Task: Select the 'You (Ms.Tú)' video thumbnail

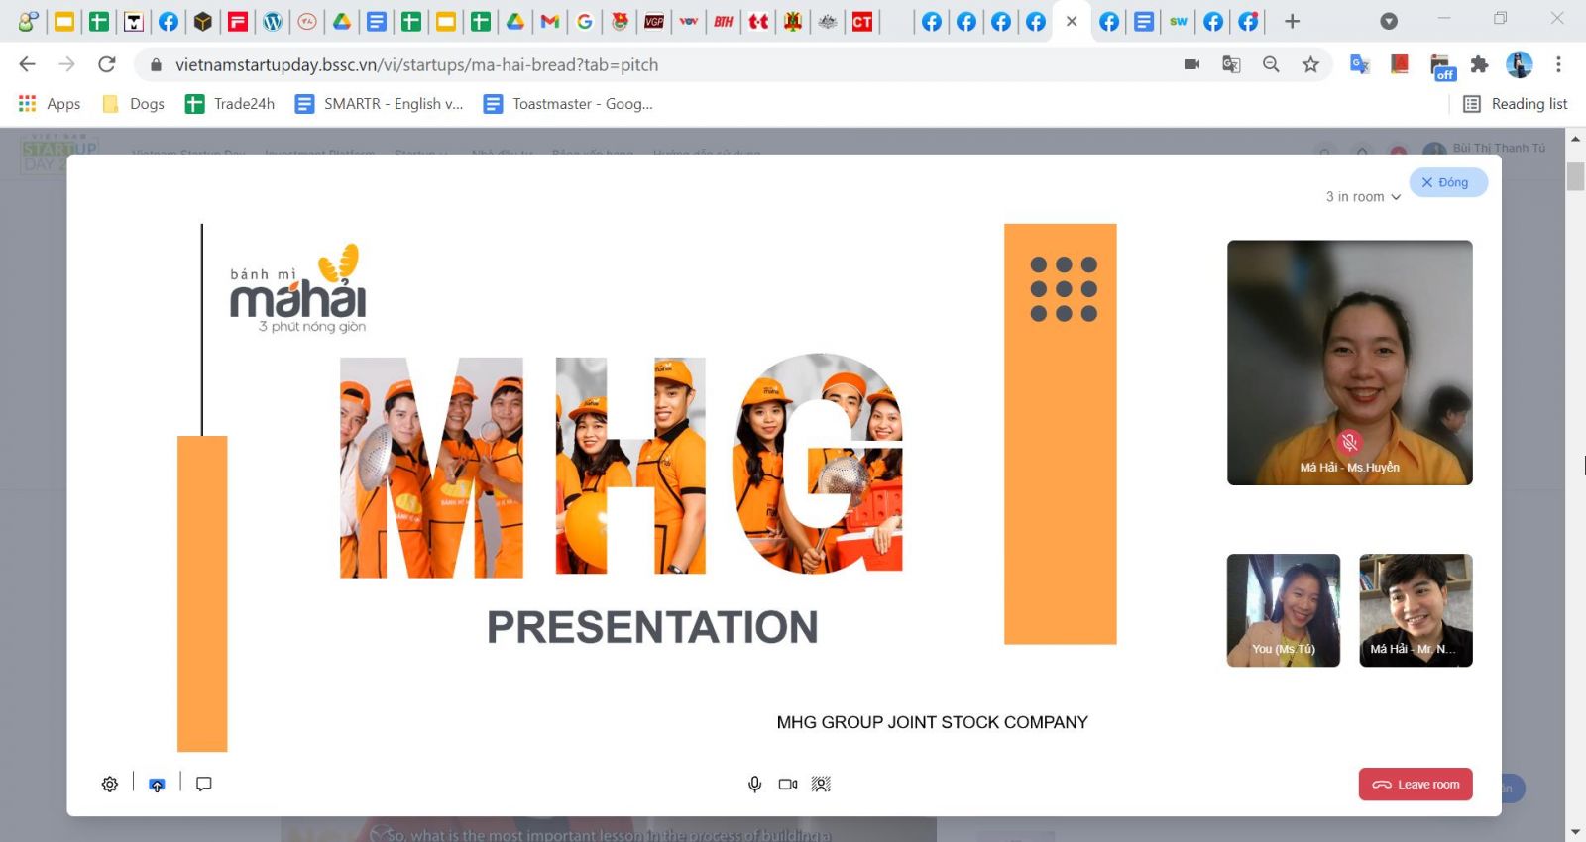Action: (1284, 610)
